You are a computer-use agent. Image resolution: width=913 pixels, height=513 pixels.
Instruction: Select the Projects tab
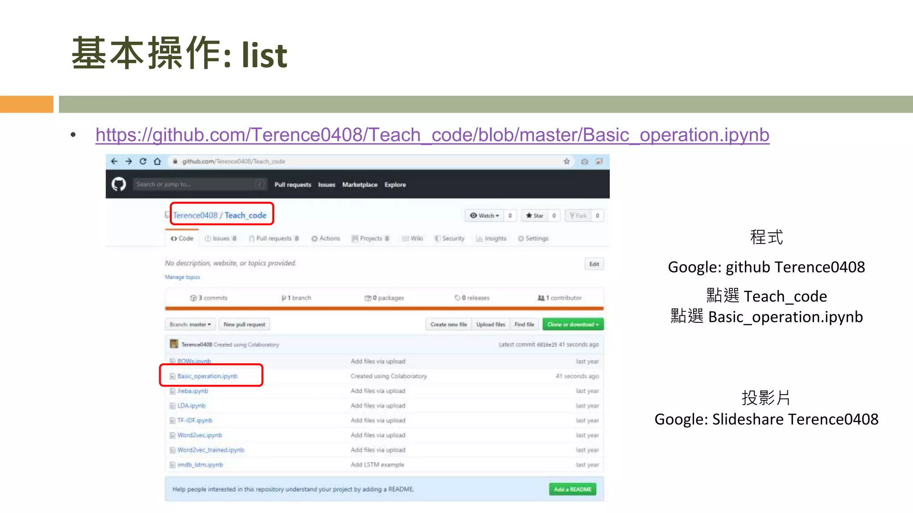(370, 238)
